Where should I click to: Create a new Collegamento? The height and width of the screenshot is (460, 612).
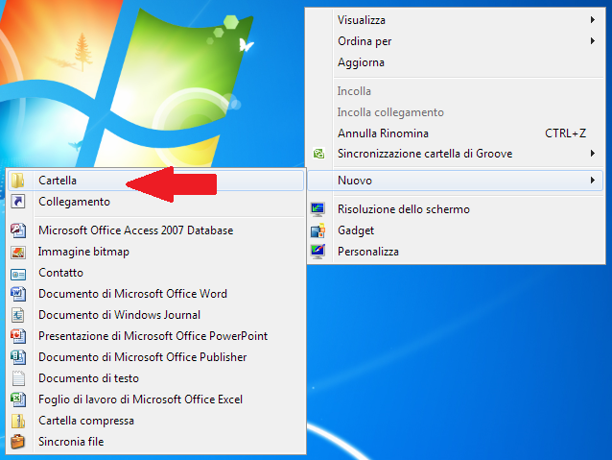155,202
